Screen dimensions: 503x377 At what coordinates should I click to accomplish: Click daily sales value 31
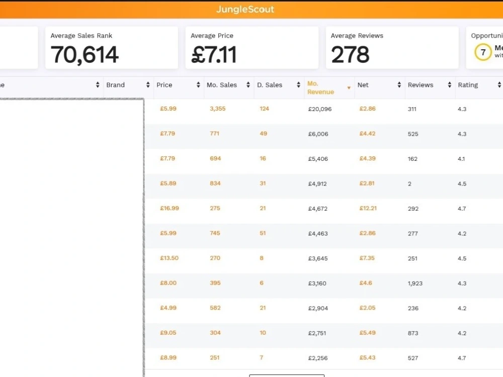pyautogui.click(x=263, y=183)
